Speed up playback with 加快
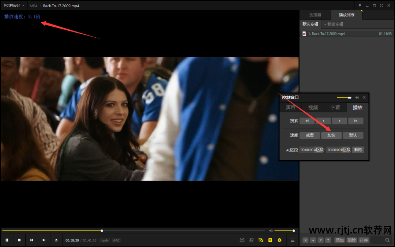This screenshot has width=395, height=247. (x=331, y=135)
